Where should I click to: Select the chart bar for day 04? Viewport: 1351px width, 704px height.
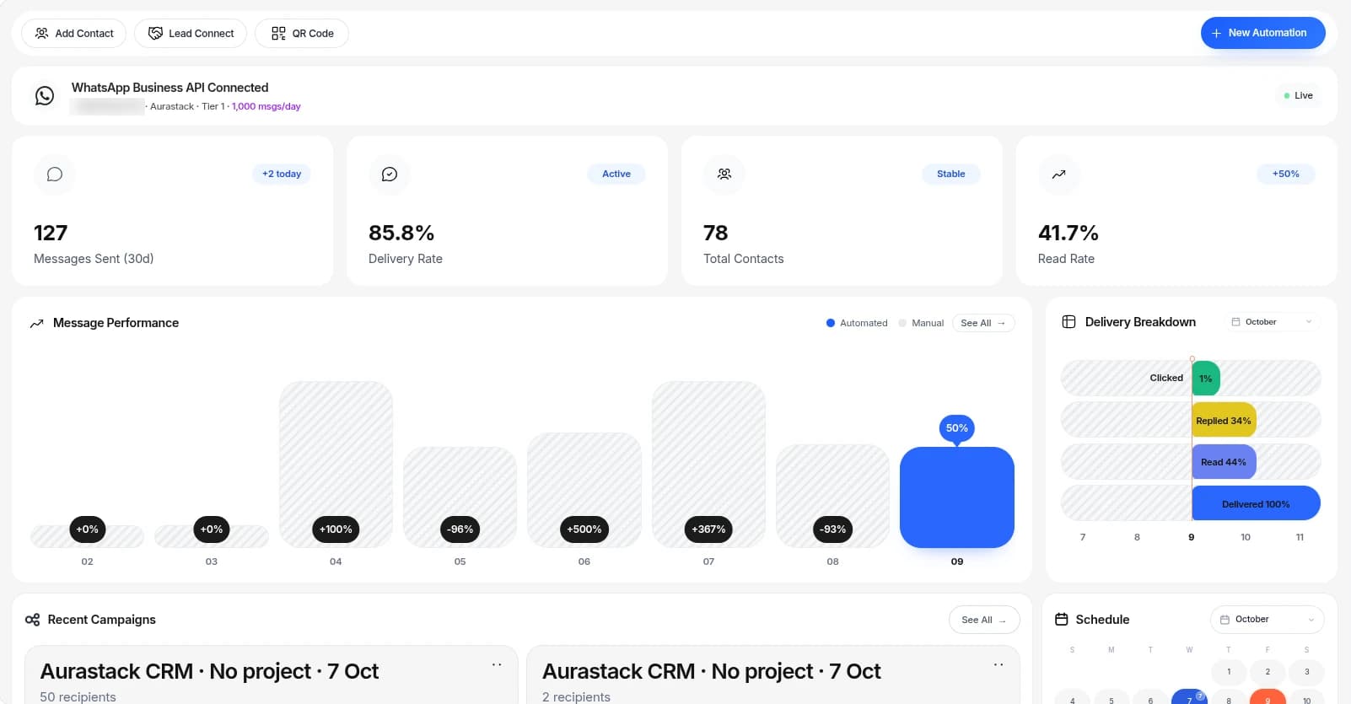[336, 465]
